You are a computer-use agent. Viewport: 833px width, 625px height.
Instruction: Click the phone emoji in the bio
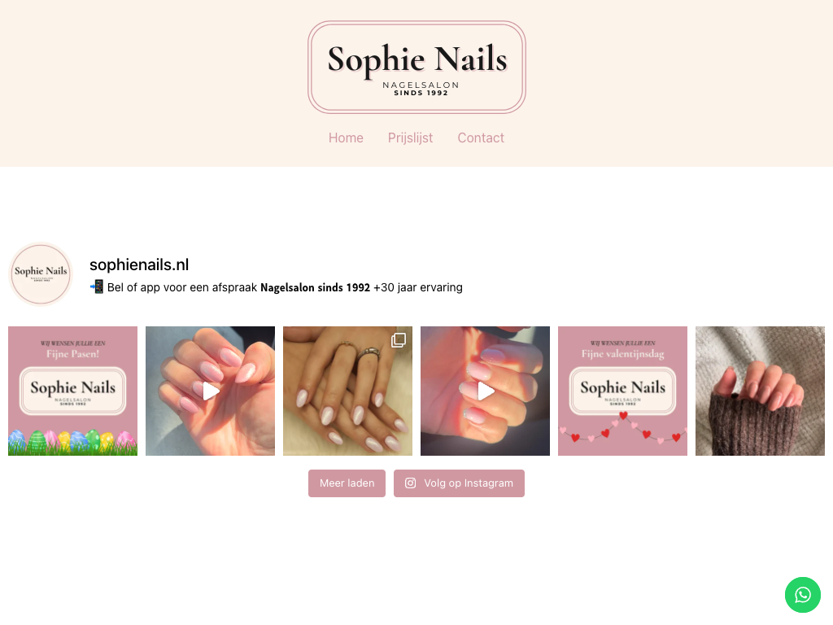point(97,287)
